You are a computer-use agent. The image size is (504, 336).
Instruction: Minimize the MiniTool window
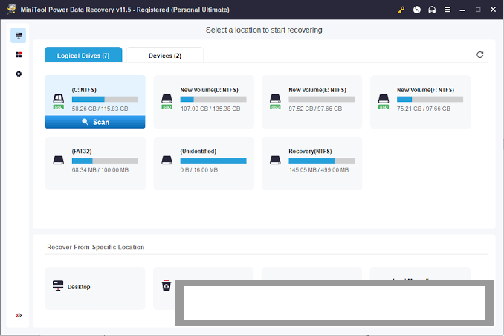462,10
